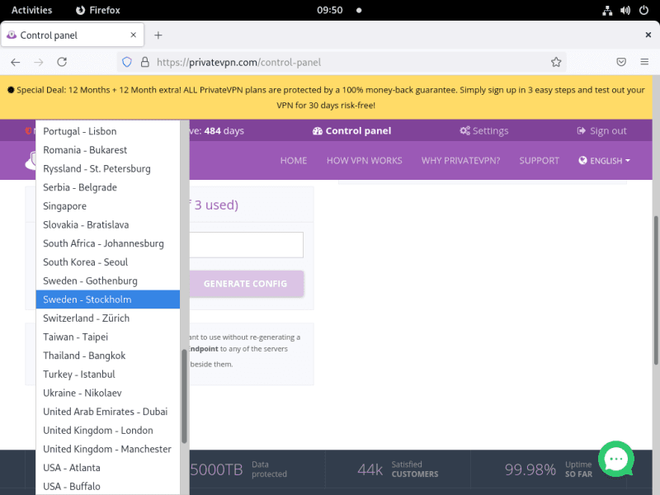660x495 pixels.
Task: Expand the ENGLISH language dropdown
Action: point(605,161)
